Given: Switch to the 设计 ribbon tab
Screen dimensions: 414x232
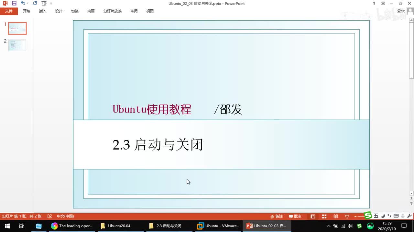Looking at the screenshot, I should [x=59, y=11].
